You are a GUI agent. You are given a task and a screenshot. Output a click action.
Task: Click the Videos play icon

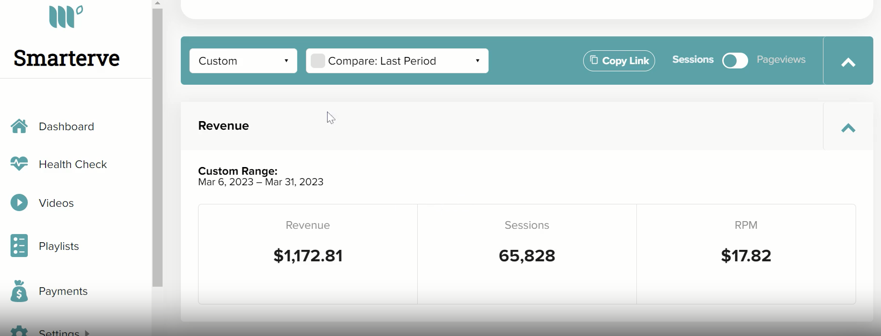pos(19,202)
